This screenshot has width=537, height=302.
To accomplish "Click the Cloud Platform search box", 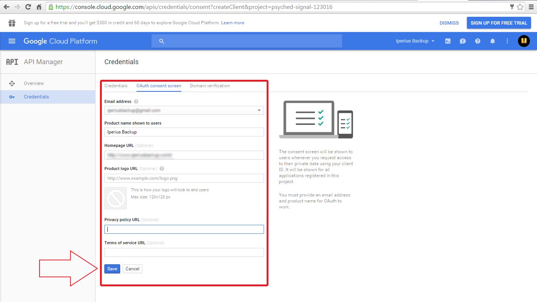I will coord(247,41).
